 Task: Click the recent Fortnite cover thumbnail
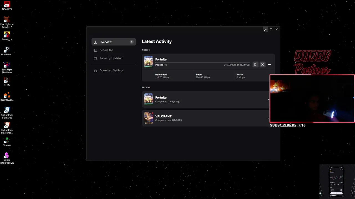(x=149, y=99)
